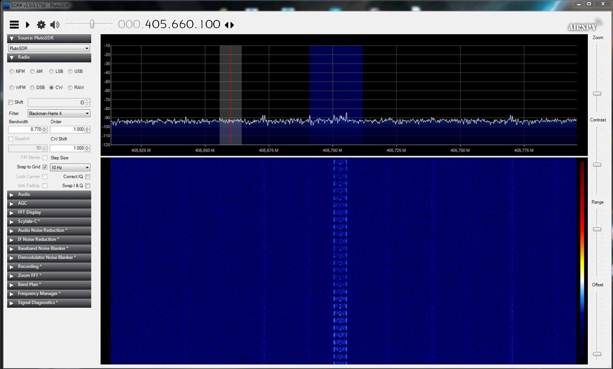Click the pulsed signal in the waterfall

click(x=340, y=261)
